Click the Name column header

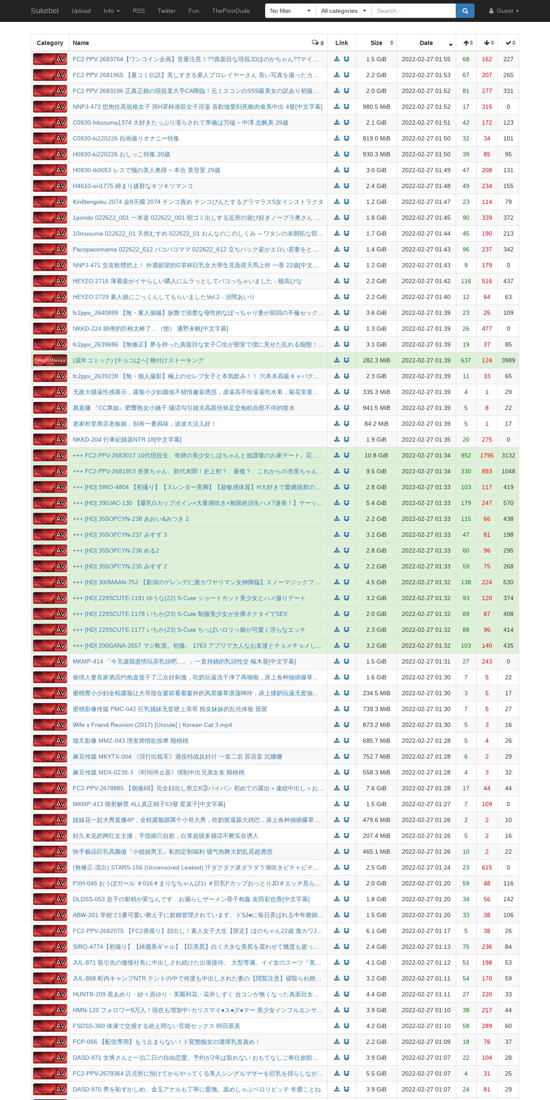[198, 43]
